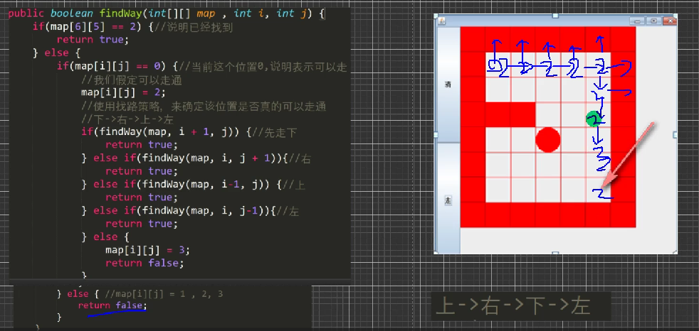699x331 pixels.
Task: Click the comment '//map[i][j] = 1 , 2, 3'
Action: tap(164, 294)
